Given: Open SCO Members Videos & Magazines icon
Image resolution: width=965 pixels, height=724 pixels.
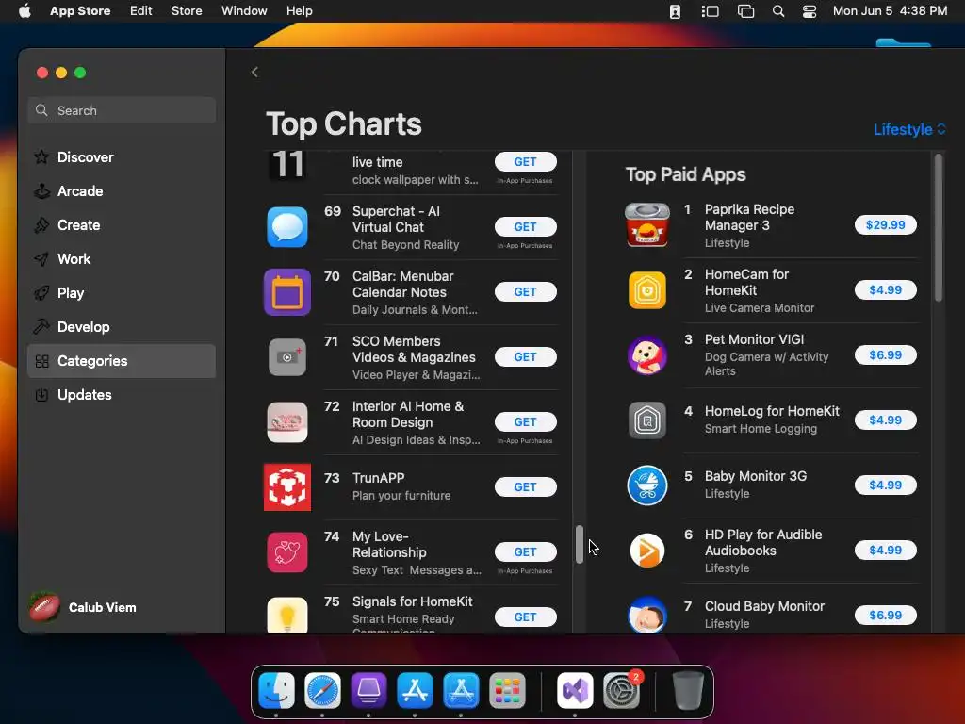Looking at the screenshot, I should tap(287, 357).
